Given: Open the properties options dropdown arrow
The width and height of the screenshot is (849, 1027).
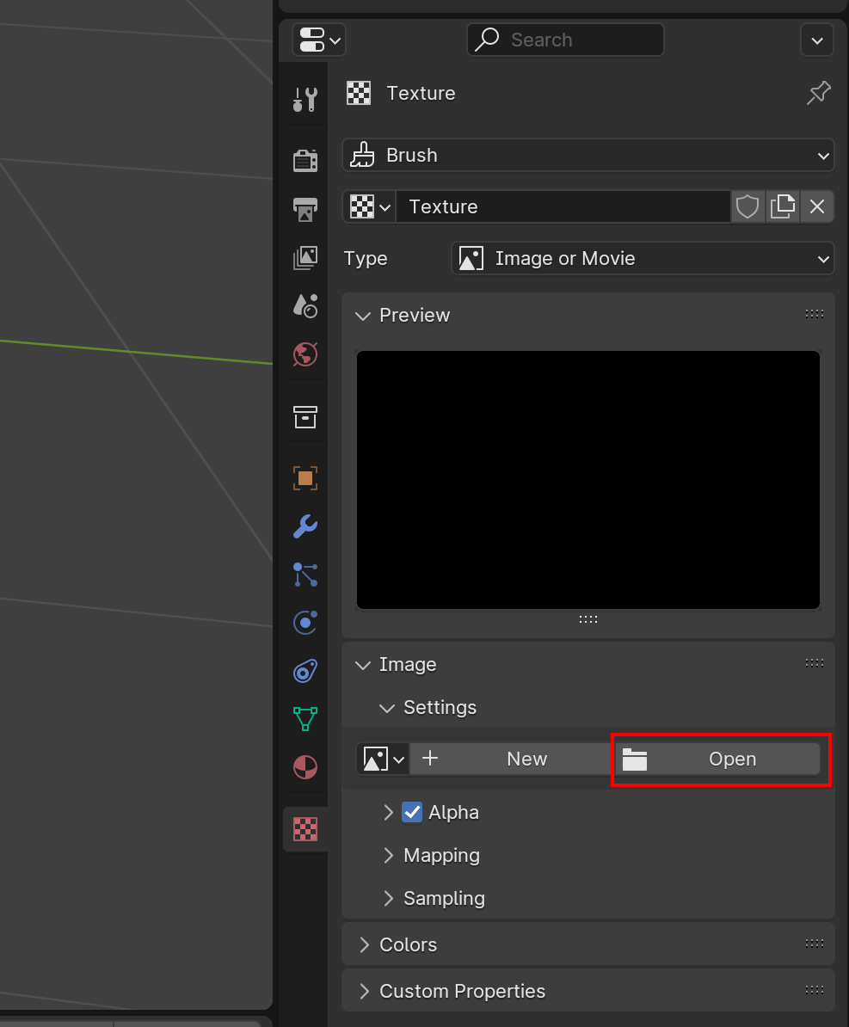Looking at the screenshot, I should click(817, 40).
